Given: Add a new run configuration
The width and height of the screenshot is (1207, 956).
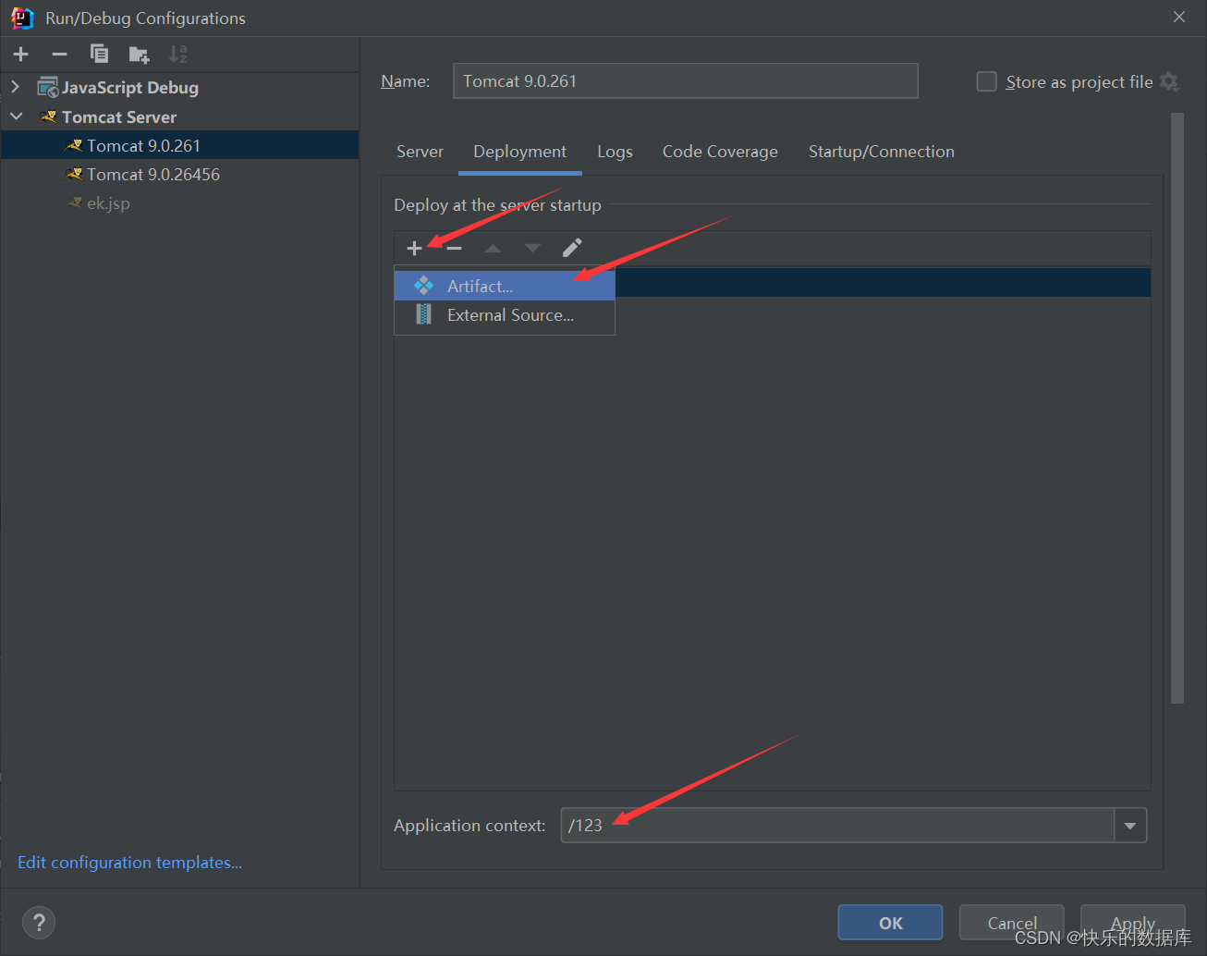Looking at the screenshot, I should (21, 55).
